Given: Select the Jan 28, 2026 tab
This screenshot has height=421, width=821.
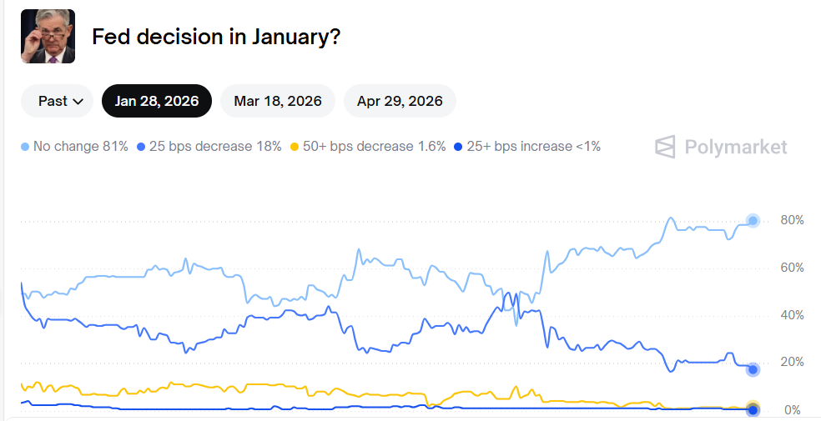Looking at the screenshot, I should point(157,101).
